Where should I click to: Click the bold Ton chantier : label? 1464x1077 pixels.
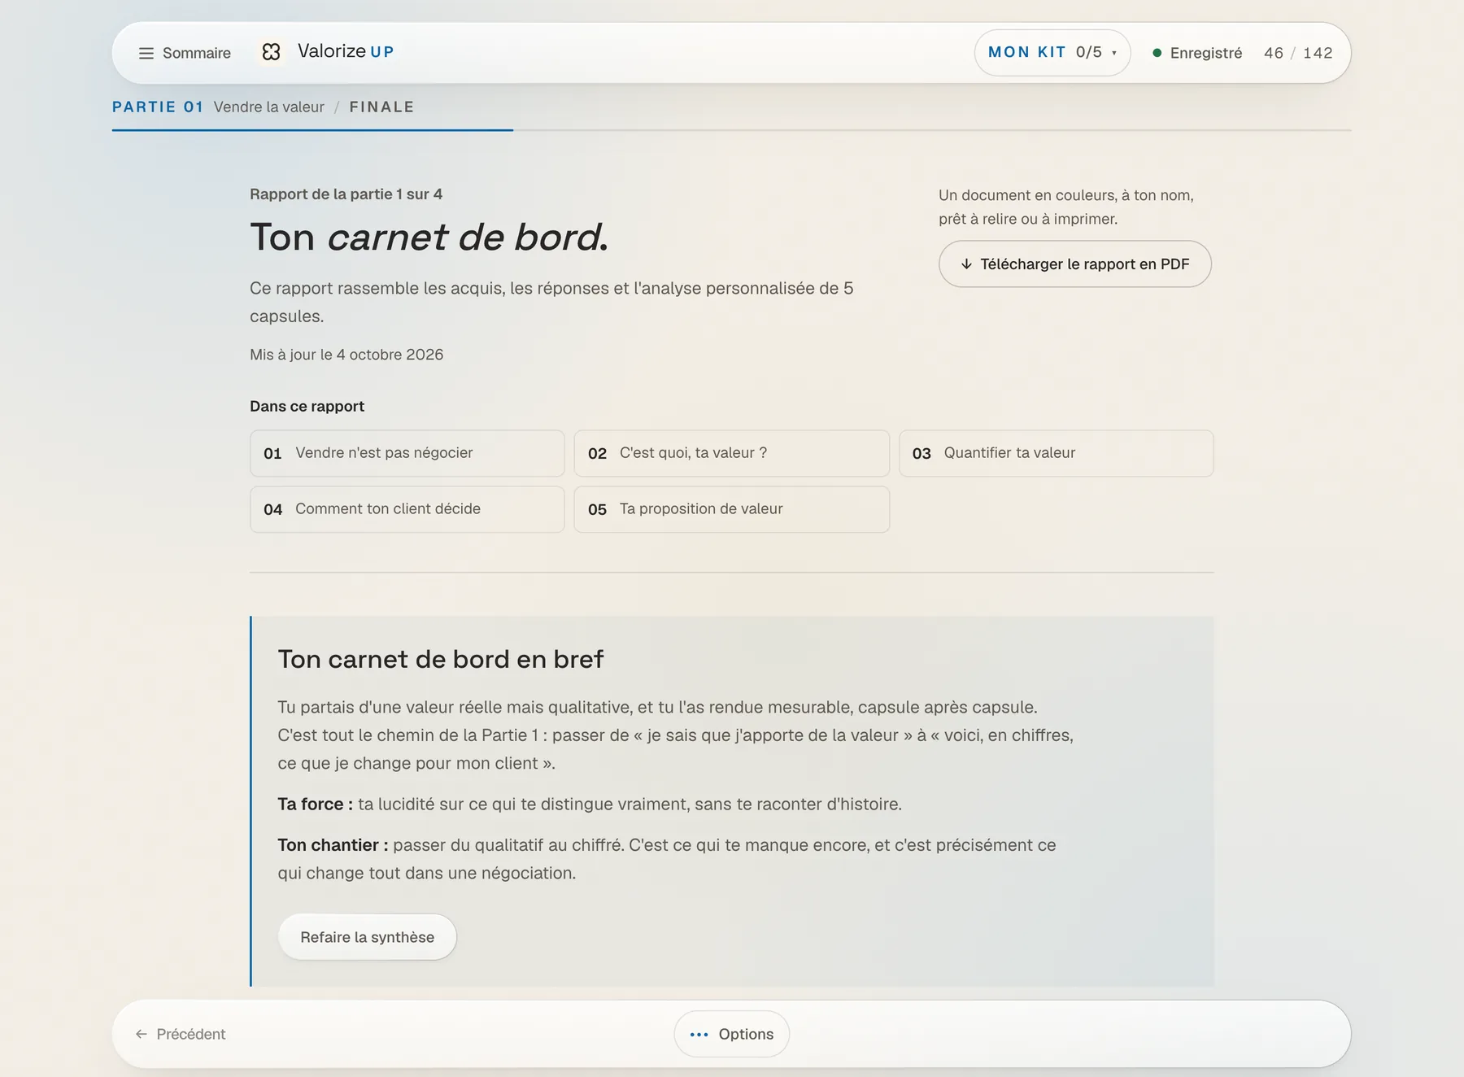pyautogui.click(x=333, y=845)
